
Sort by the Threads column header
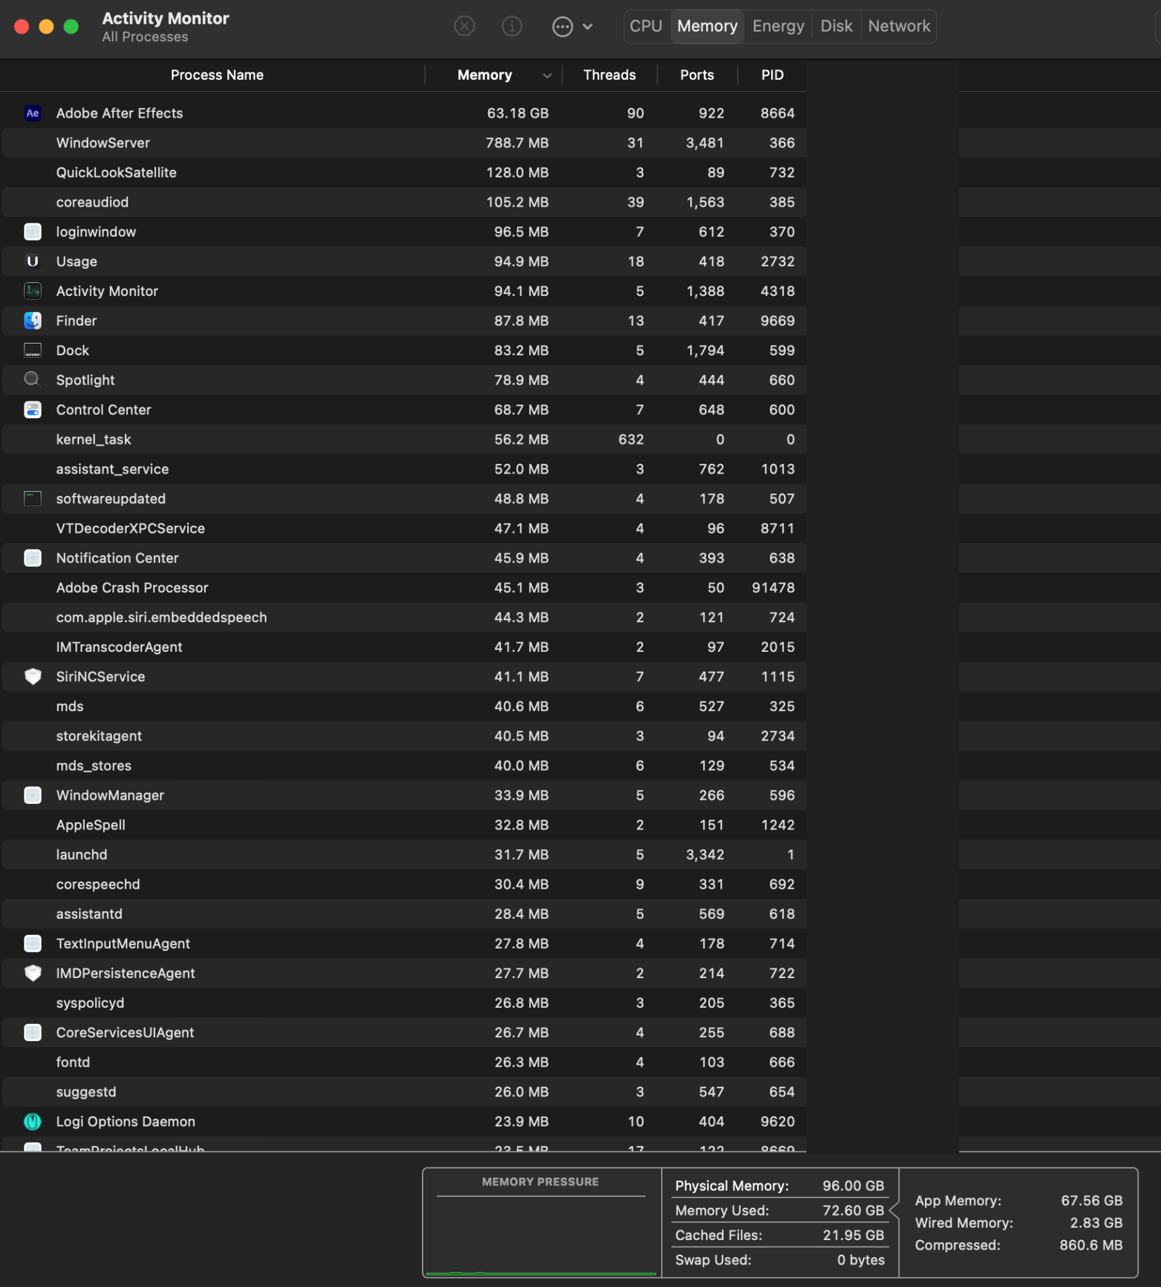click(609, 75)
